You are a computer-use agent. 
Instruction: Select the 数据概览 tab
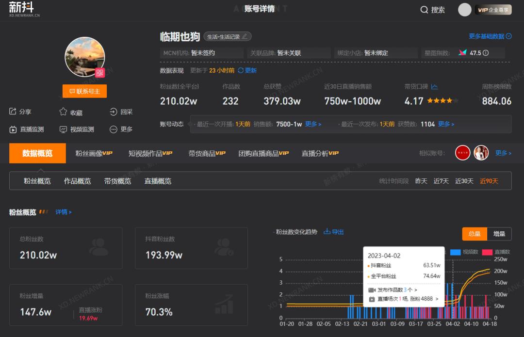point(37,153)
